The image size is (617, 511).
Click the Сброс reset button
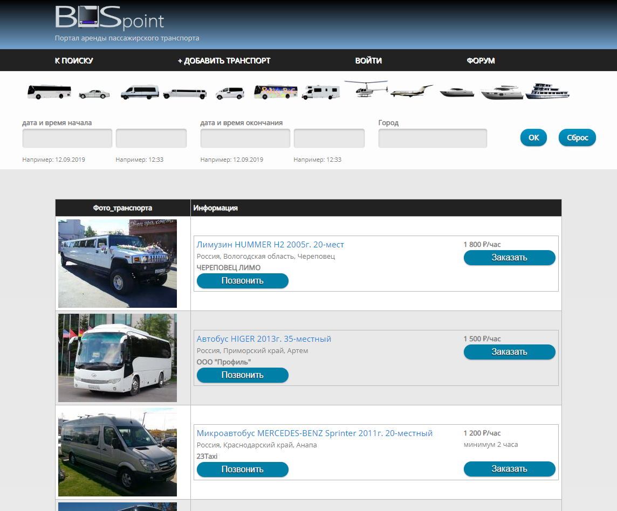(x=577, y=137)
